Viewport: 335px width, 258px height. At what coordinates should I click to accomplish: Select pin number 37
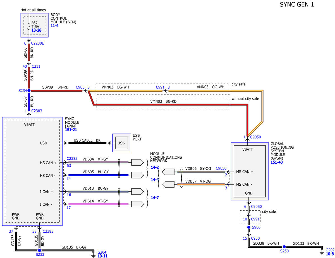pos(11,231)
